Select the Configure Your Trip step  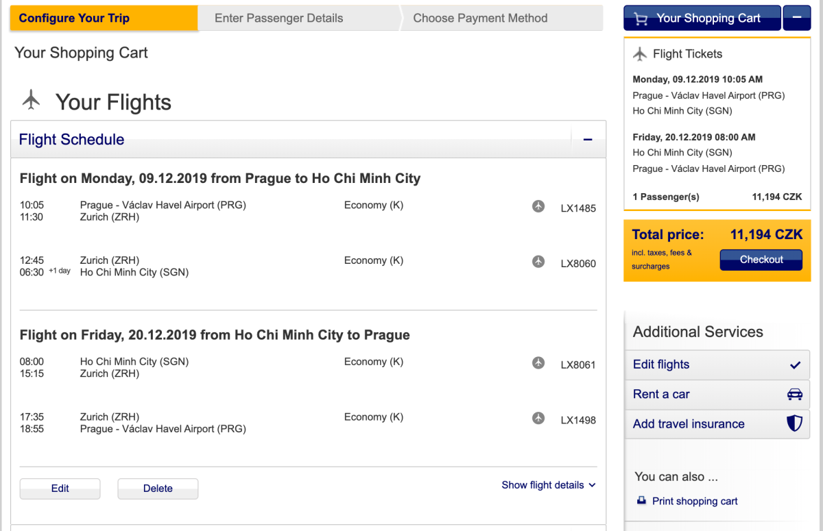(74, 18)
